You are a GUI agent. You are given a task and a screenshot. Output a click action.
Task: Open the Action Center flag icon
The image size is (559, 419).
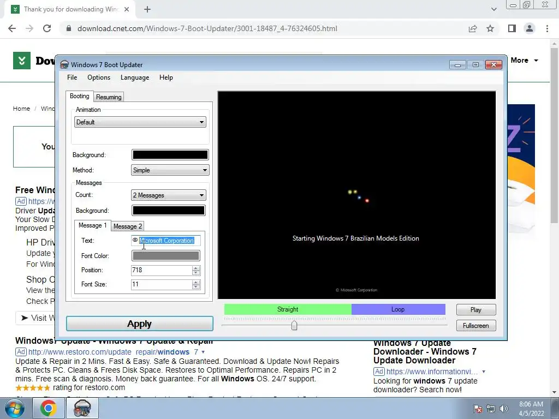click(477, 409)
